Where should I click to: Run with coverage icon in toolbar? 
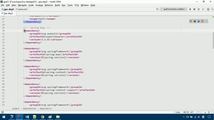199,9
